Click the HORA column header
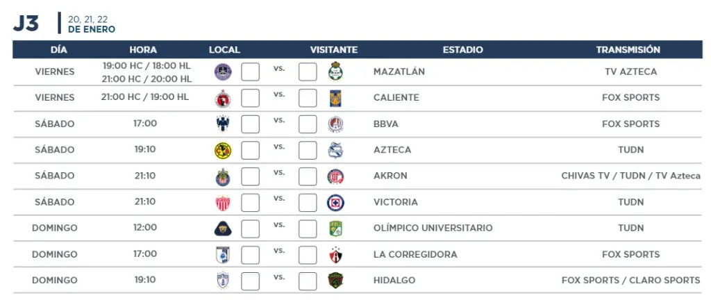The height and width of the screenshot is (300, 711). click(x=143, y=50)
